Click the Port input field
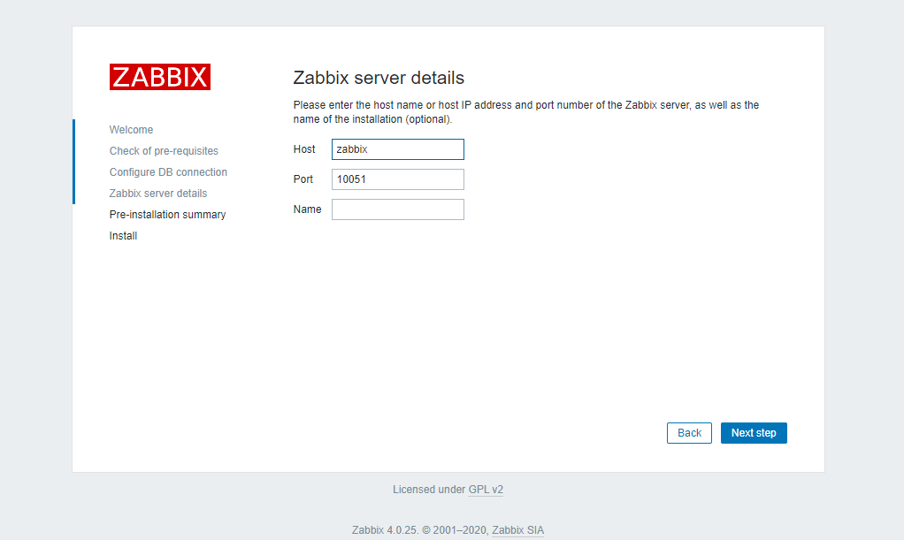 (398, 179)
